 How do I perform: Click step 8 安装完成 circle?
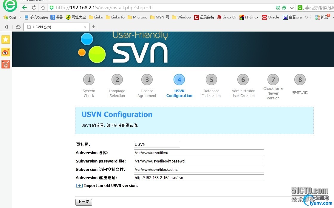coord(300,80)
